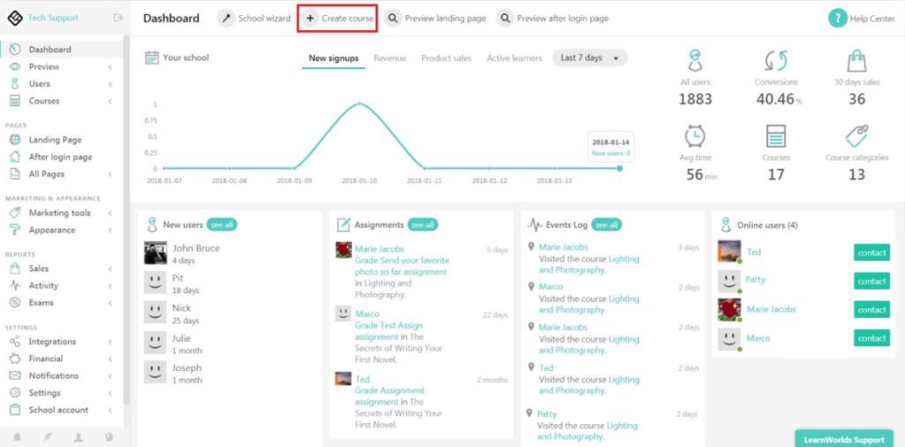905x447 pixels.
Task: Click the Conversions arrows icon
Action: click(776, 61)
